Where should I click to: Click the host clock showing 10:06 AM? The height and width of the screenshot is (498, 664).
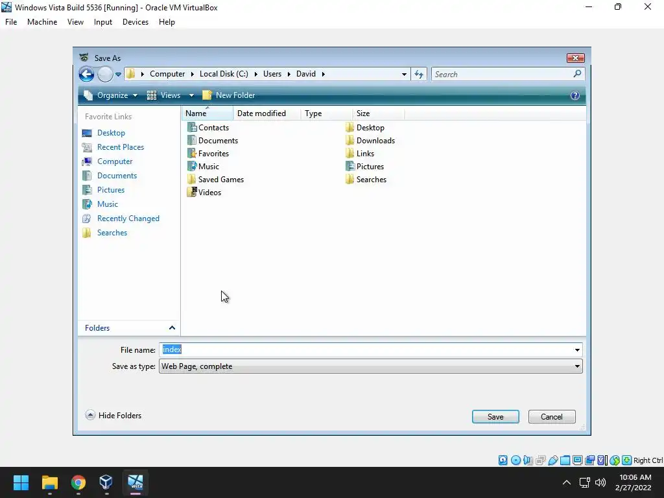click(635, 477)
